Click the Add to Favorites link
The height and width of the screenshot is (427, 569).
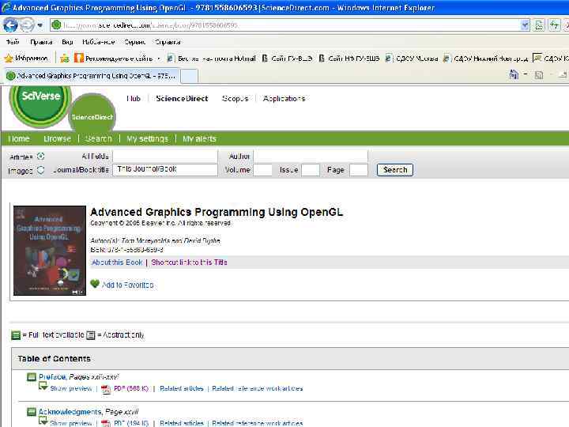click(127, 285)
